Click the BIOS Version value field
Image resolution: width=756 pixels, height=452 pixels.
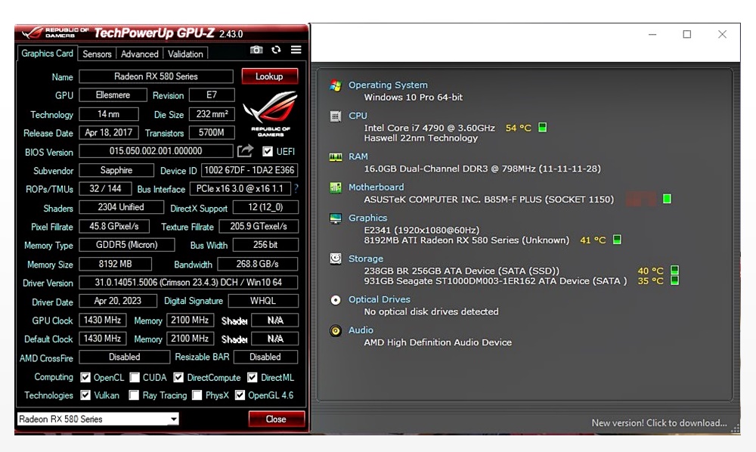coord(156,152)
